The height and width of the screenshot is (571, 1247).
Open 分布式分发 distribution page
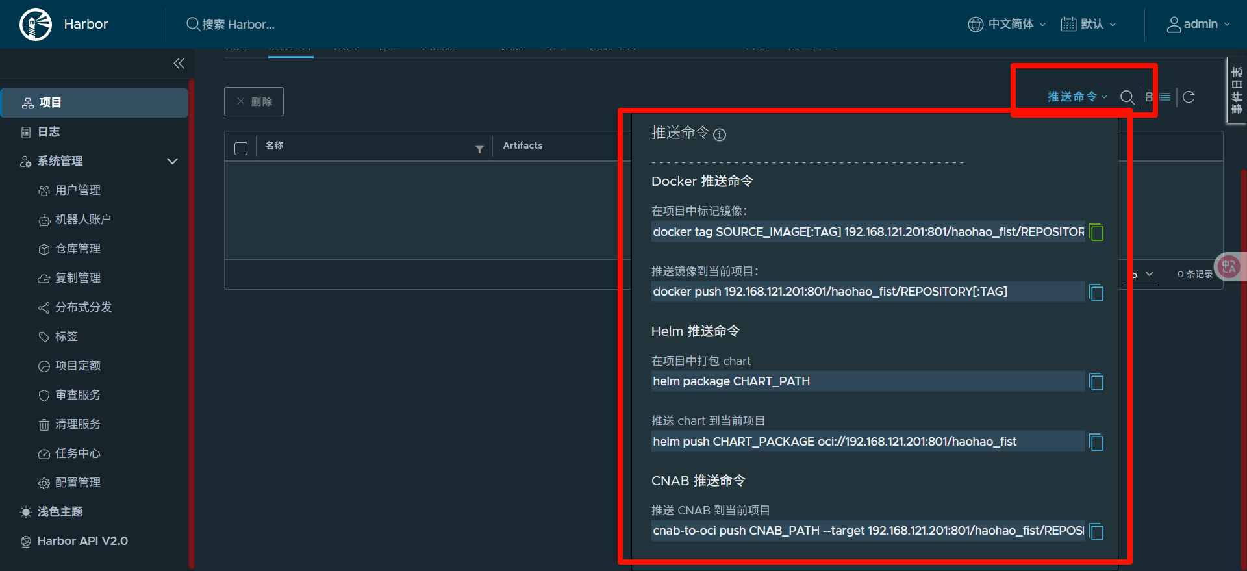[83, 307]
